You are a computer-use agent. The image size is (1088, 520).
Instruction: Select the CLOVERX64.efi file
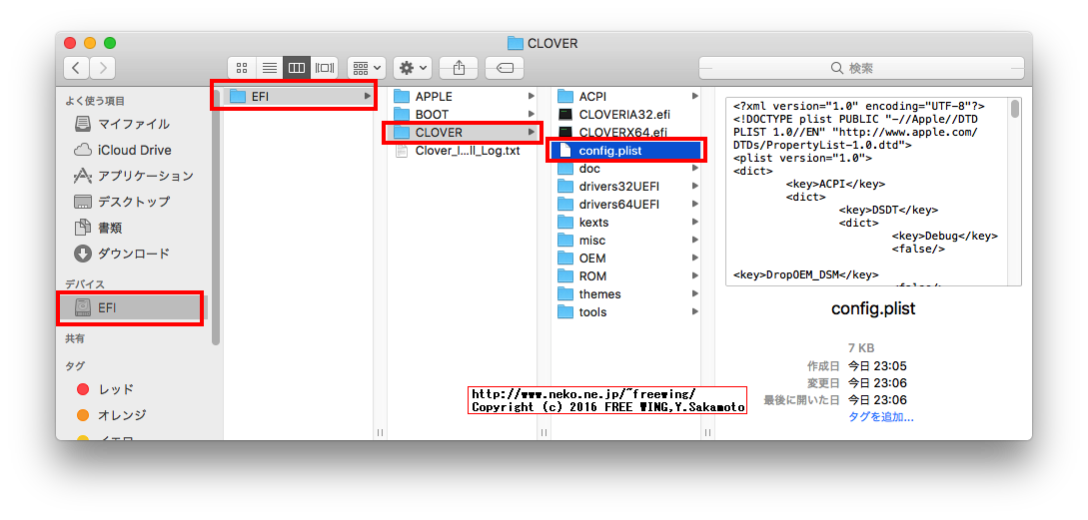(x=623, y=133)
